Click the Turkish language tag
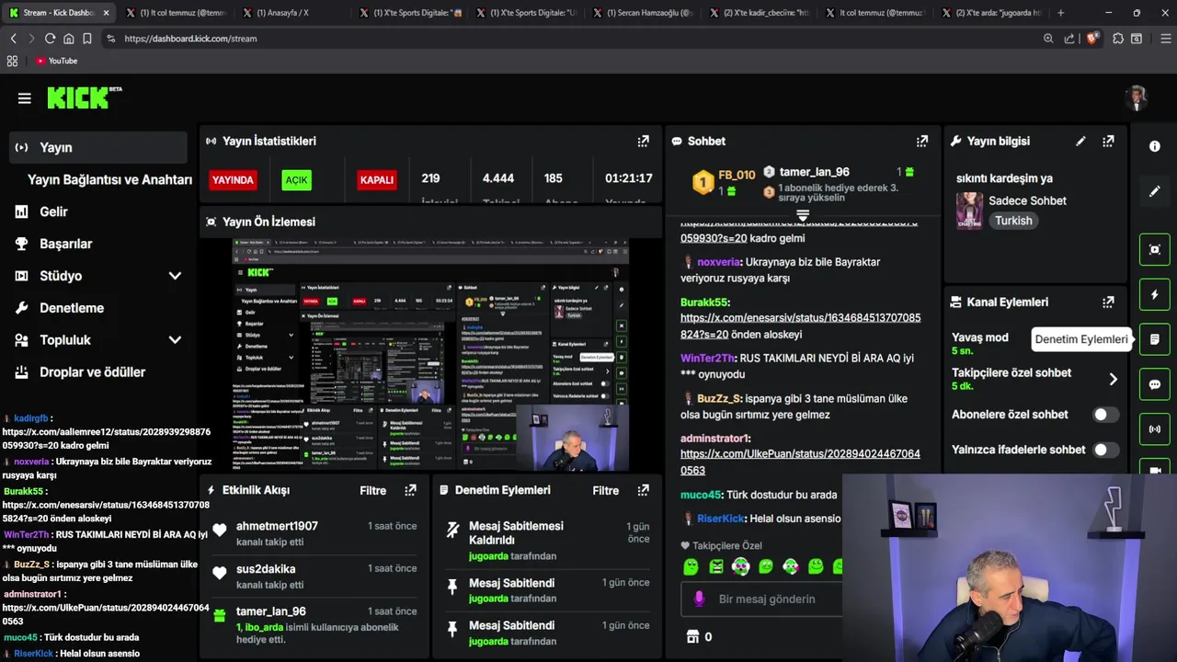 pyautogui.click(x=1013, y=221)
